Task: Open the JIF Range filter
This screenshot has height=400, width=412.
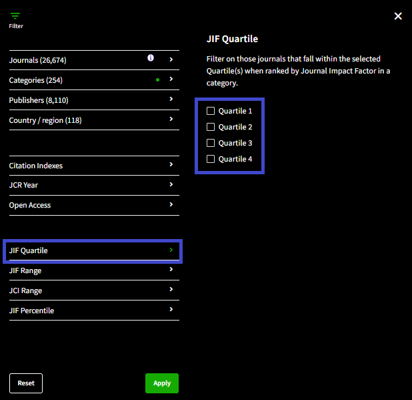Action: (x=25, y=270)
